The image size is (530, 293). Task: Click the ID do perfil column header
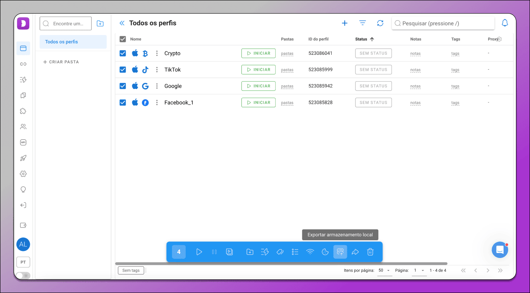318,39
